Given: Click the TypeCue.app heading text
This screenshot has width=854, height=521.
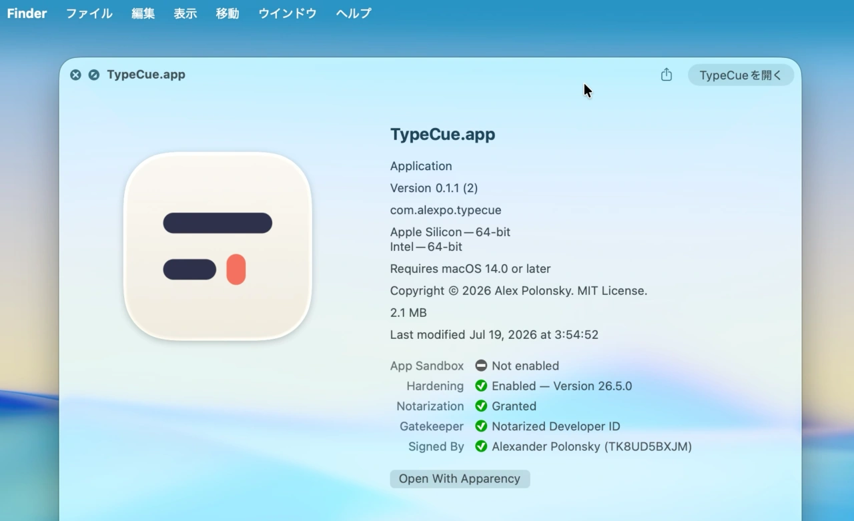Looking at the screenshot, I should tap(442, 134).
